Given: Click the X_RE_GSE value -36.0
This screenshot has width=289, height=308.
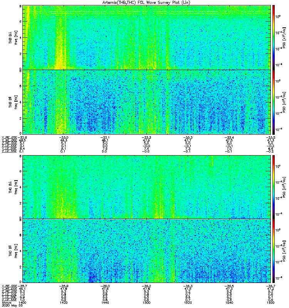Looking at the screenshot, I should tap(105, 286).
